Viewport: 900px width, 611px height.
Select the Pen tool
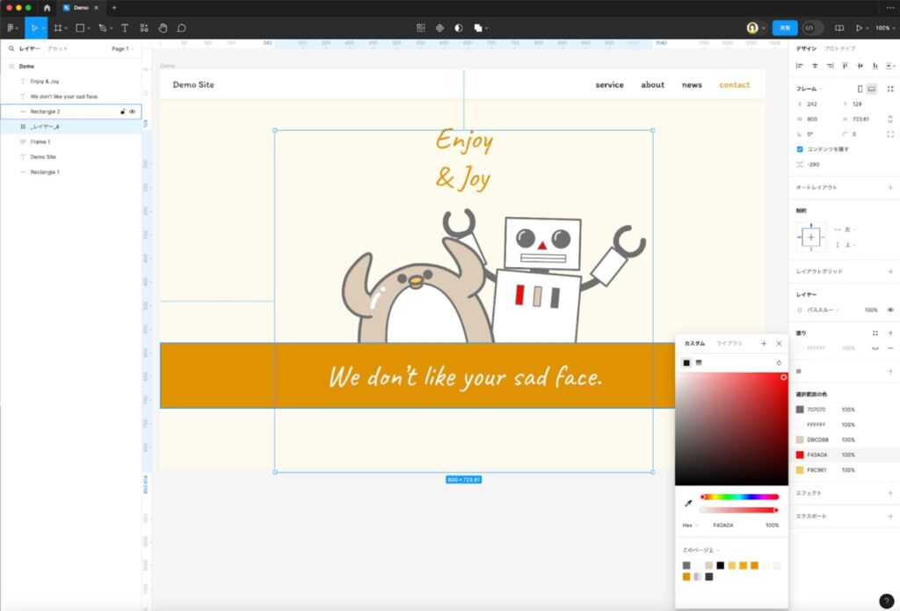click(x=103, y=27)
